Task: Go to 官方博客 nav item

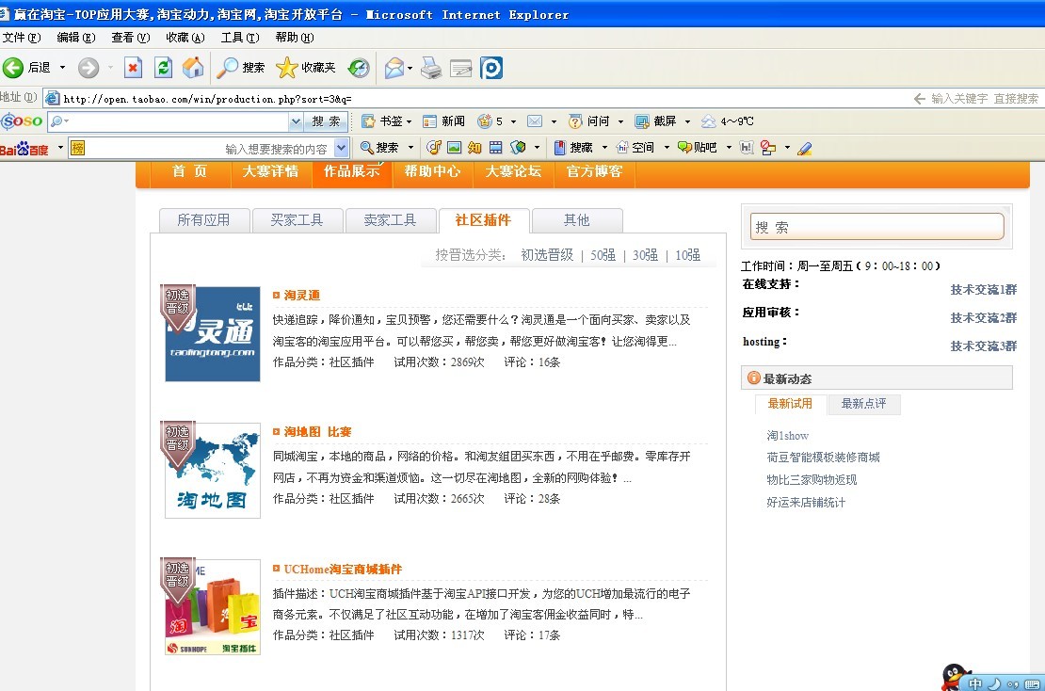Action: click(594, 172)
